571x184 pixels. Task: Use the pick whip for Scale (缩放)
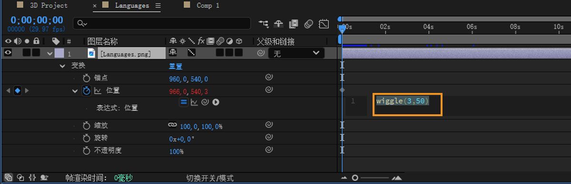[x=269, y=125]
